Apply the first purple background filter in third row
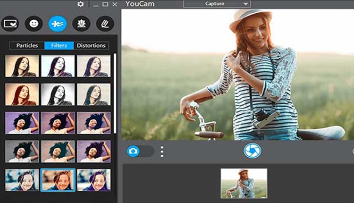 tap(22, 123)
